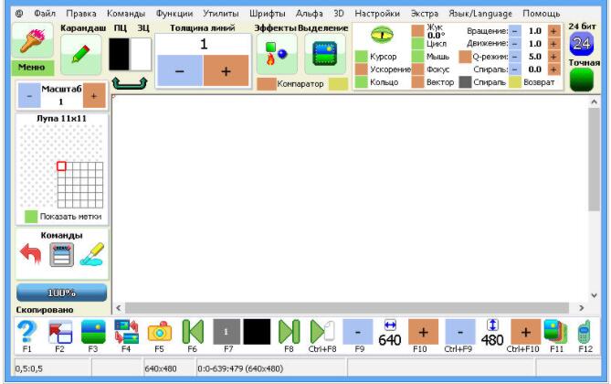611x384 pixels.
Task: Open the Effects shapes icon
Action: [277, 54]
